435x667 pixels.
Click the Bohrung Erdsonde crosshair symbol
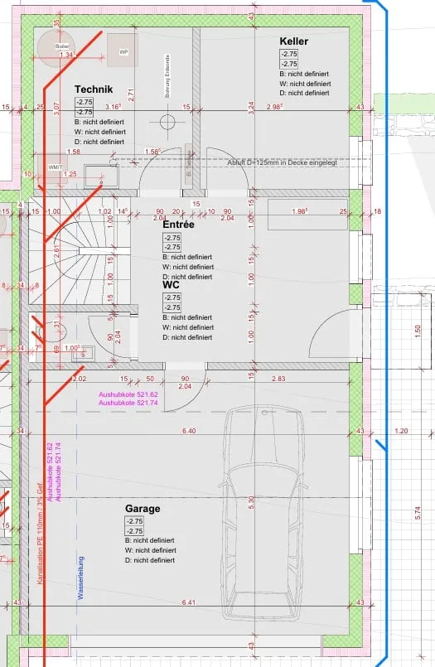pyautogui.click(x=167, y=122)
